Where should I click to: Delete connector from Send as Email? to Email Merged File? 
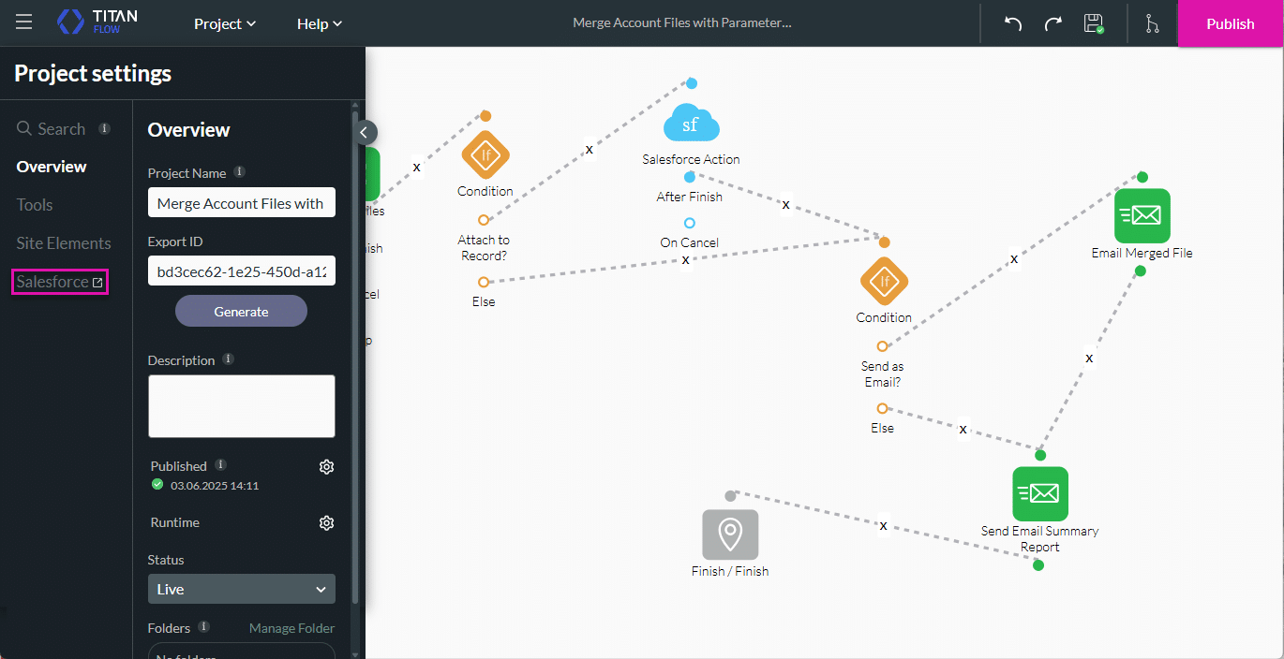pyautogui.click(x=1013, y=258)
